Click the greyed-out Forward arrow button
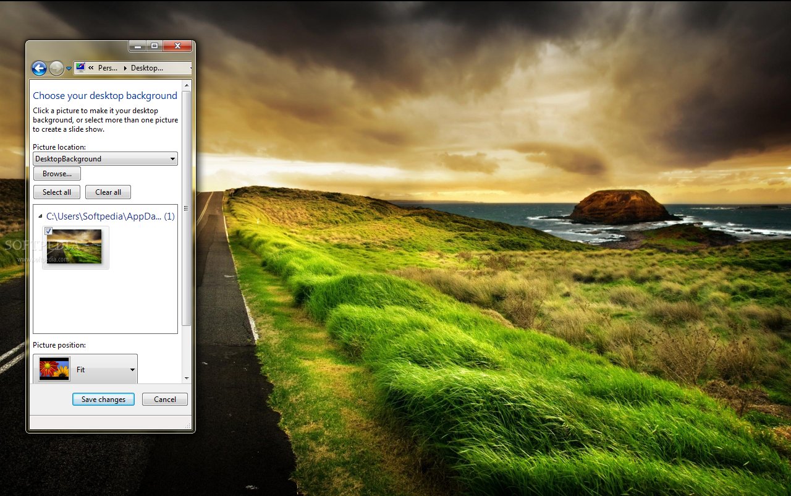791x496 pixels. pos(56,68)
